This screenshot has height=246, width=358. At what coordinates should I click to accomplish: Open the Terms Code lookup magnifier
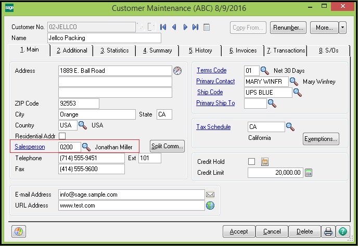click(x=264, y=71)
